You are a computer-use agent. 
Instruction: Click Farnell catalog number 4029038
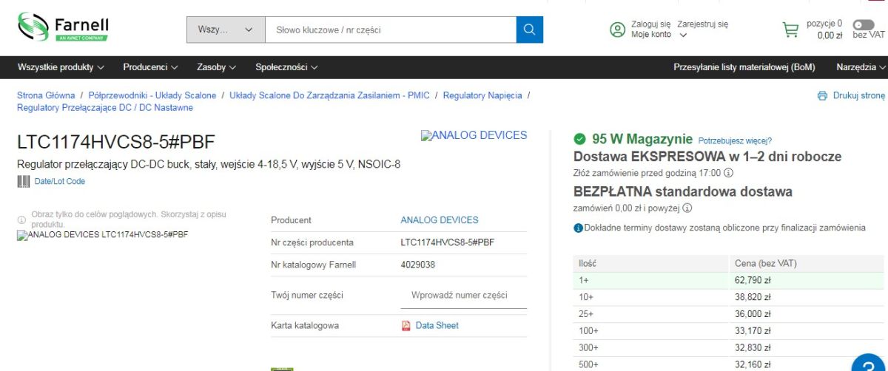(417, 265)
